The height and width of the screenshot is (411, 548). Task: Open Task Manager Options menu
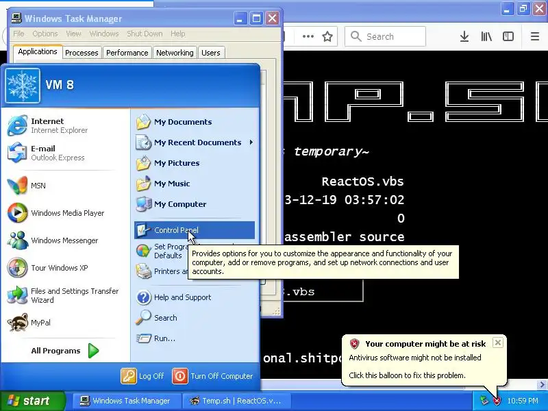point(45,34)
